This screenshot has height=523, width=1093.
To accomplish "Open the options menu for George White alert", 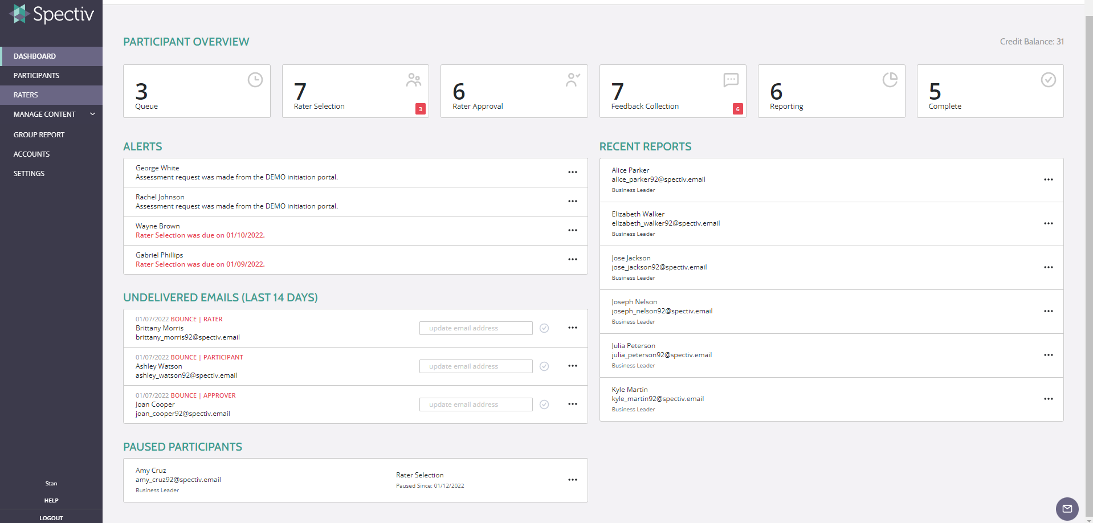I will 572,172.
